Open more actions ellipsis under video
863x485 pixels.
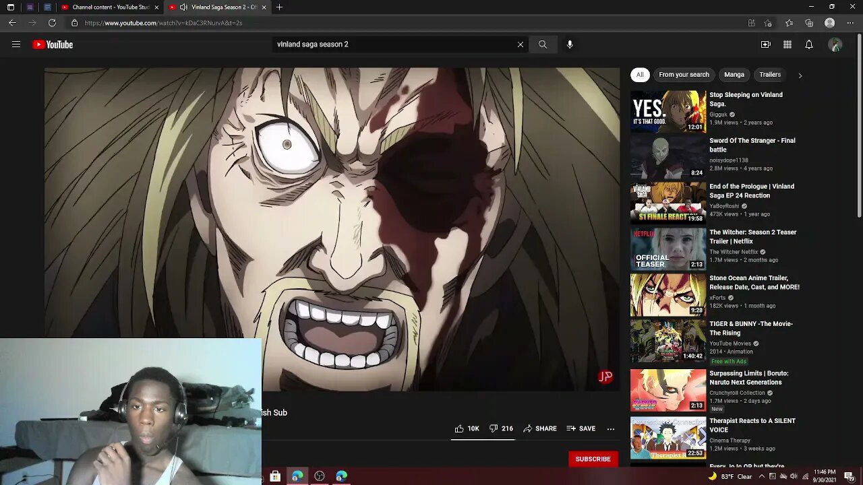(611, 428)
